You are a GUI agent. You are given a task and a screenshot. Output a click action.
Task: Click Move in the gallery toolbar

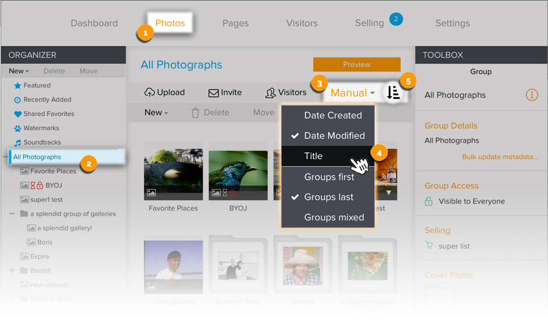pyautogui.click(x=263, y=113)
